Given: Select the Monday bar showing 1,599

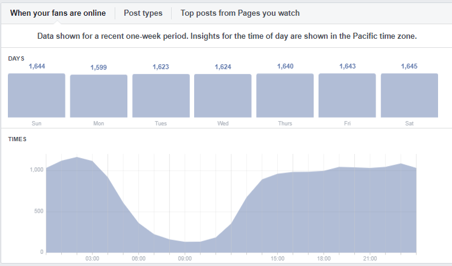Looking at the screenshot, I should point(98,96).
